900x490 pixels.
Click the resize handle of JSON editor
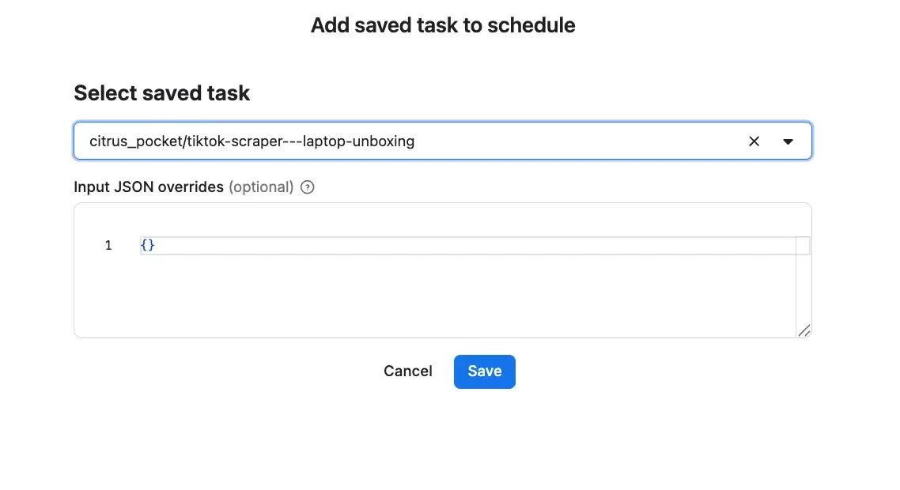coord(804,330)
